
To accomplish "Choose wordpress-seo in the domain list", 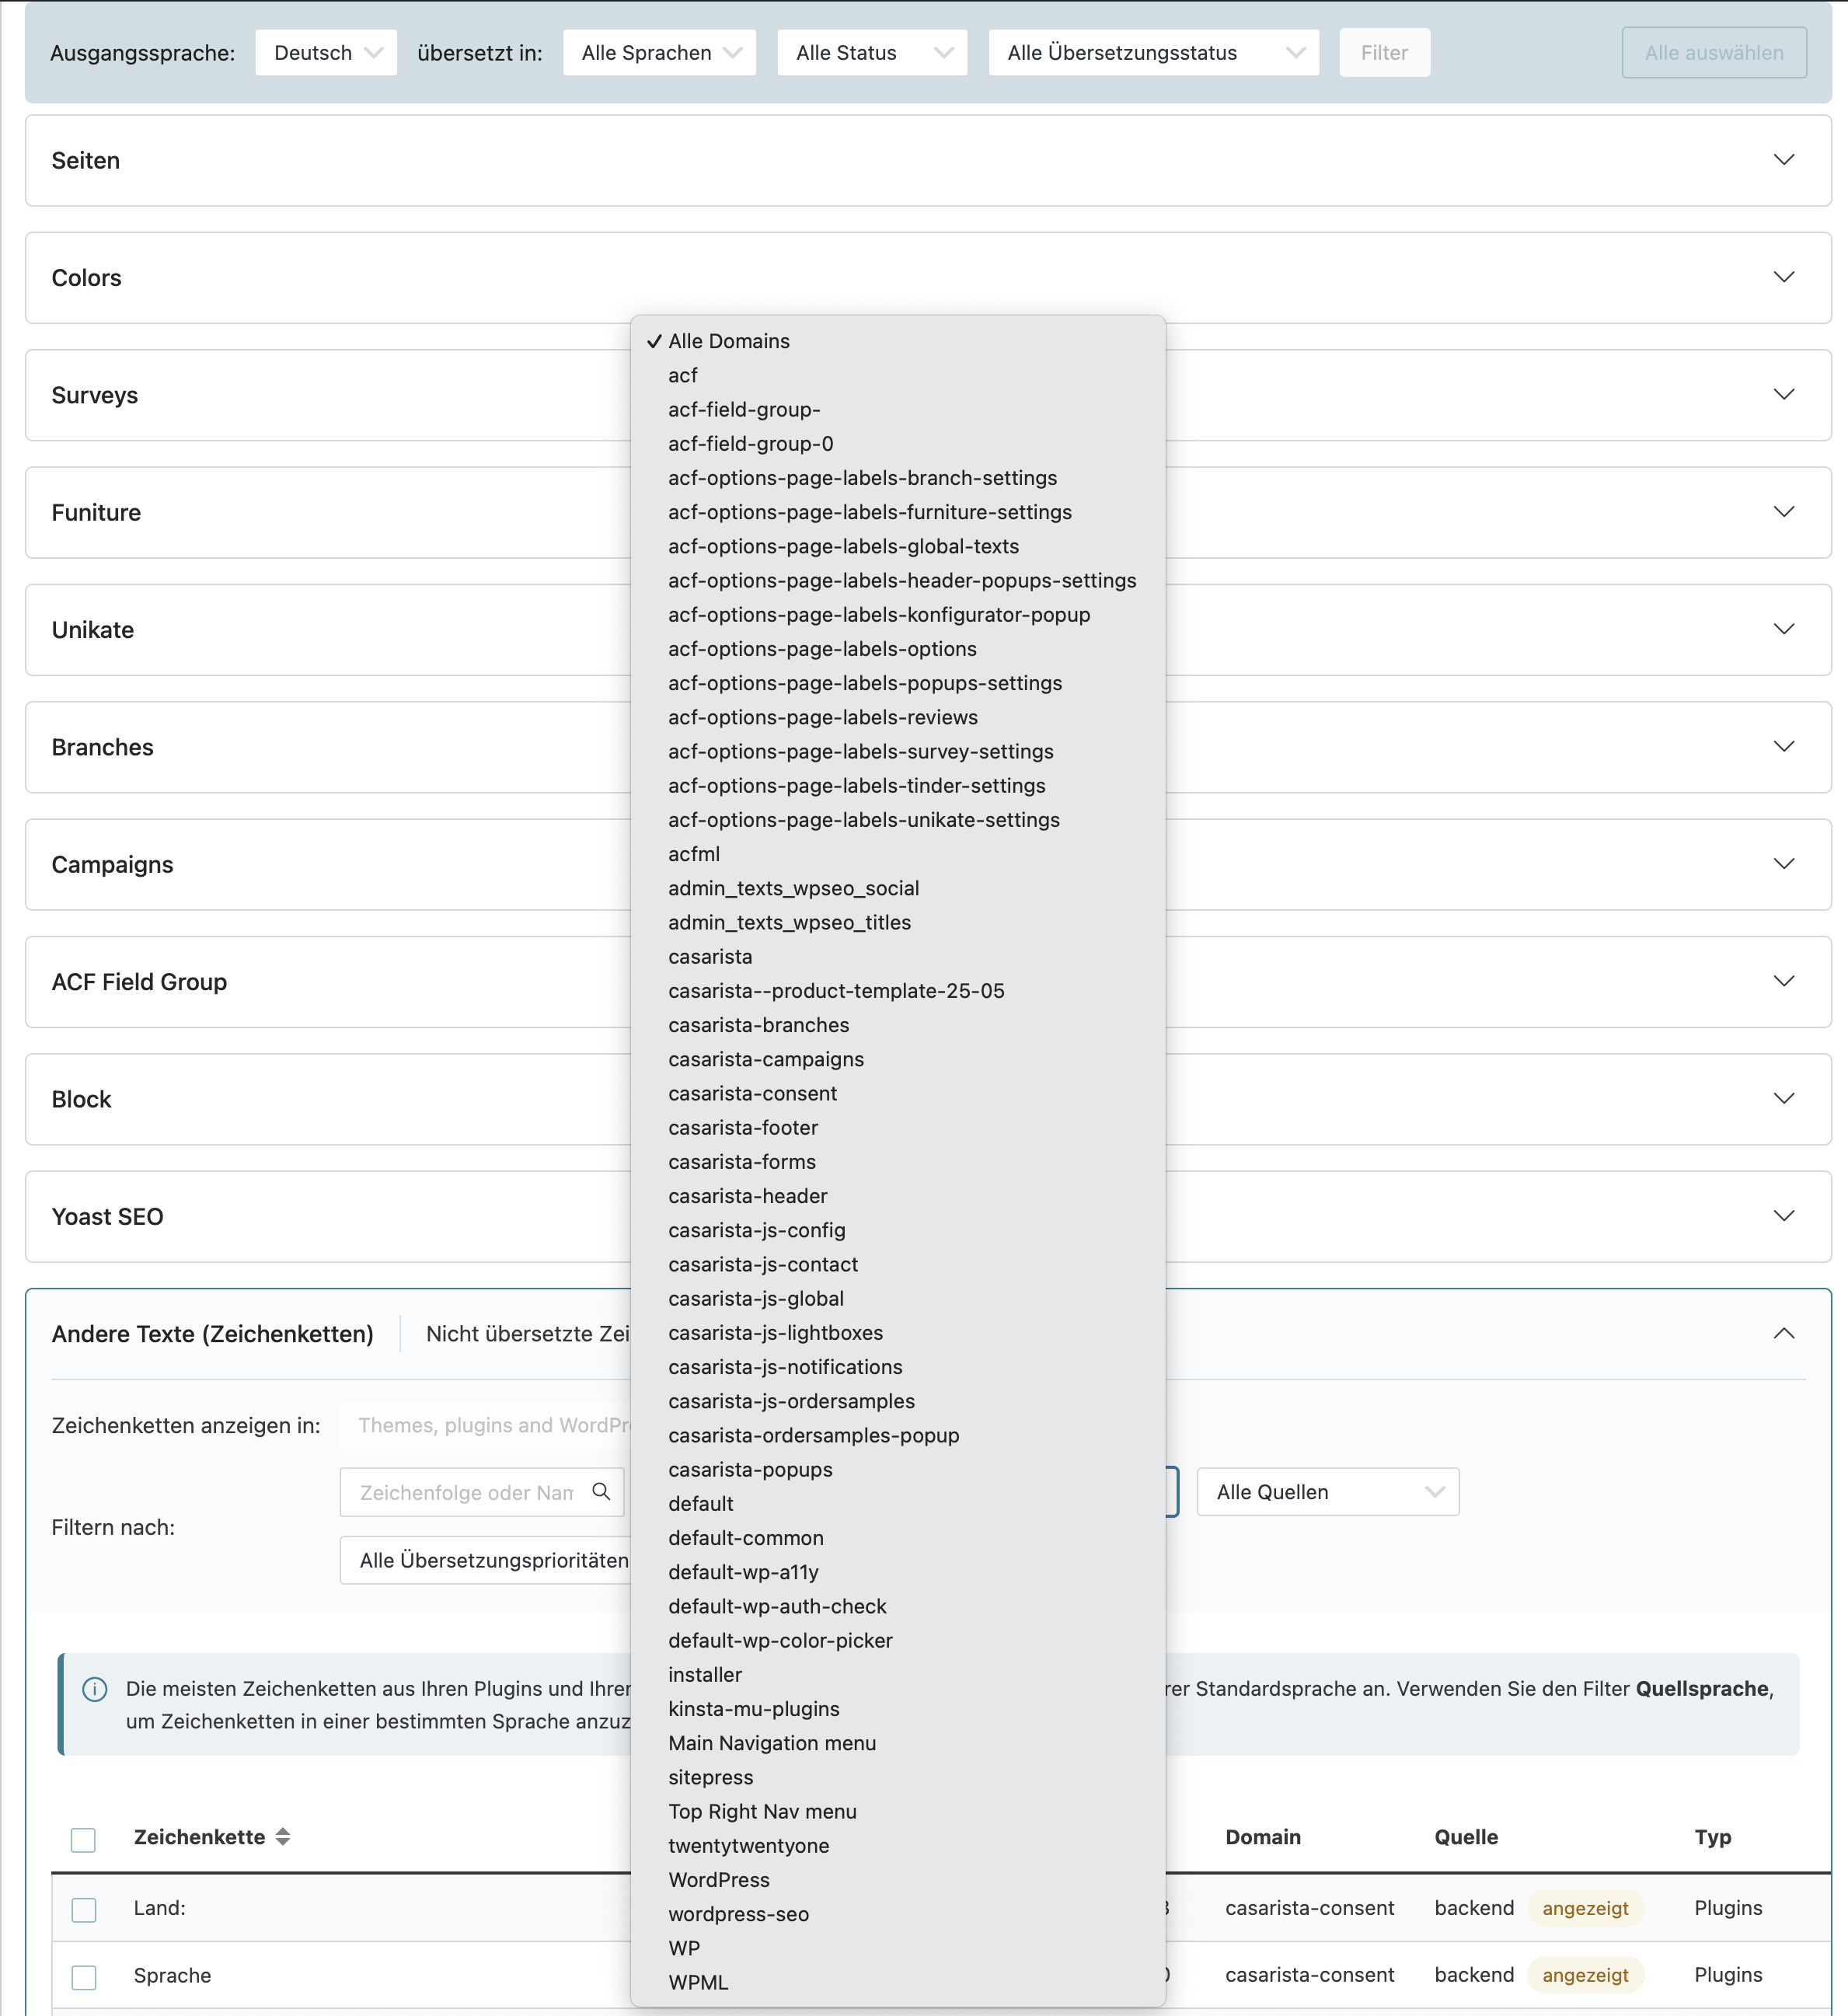I will 738,1914.
